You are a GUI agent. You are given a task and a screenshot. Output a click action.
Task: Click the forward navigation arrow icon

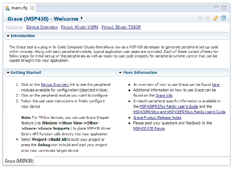click(x=208, y=18)
